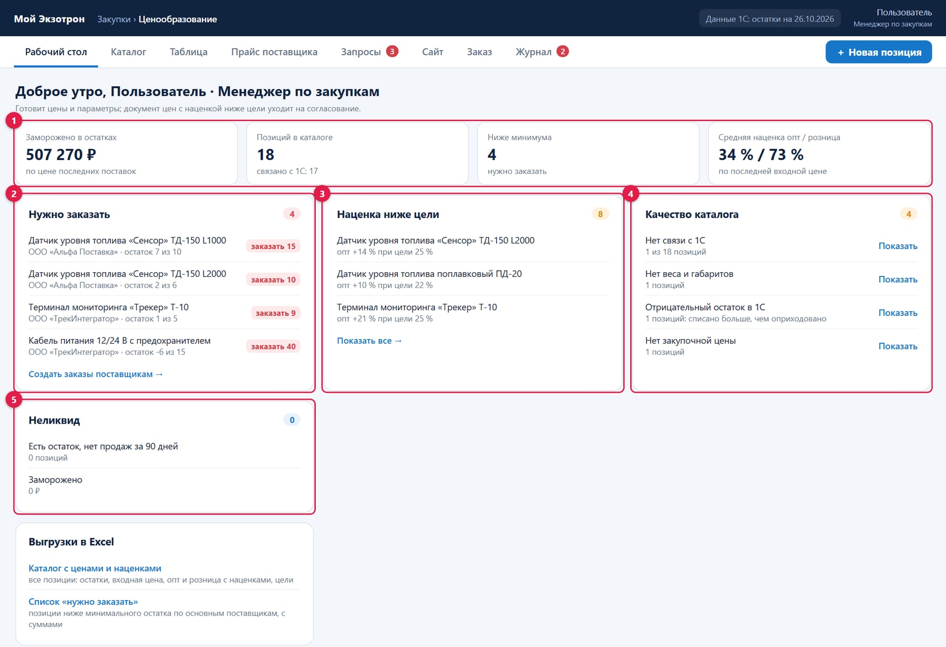Viewport: 946px width, 647px height.
Task: Click the Средняя наценка опт / розница card
Action: point(819,153)
